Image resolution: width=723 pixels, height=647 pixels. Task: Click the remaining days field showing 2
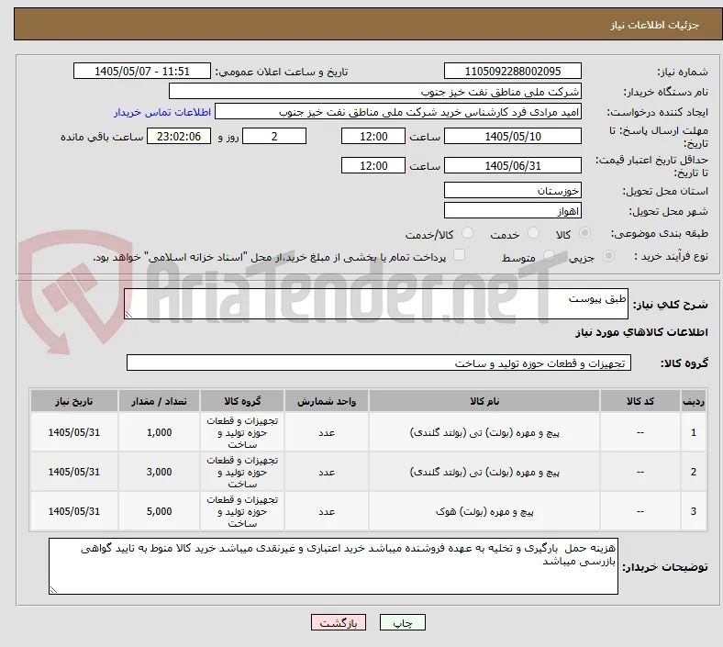tap(274, 136)
